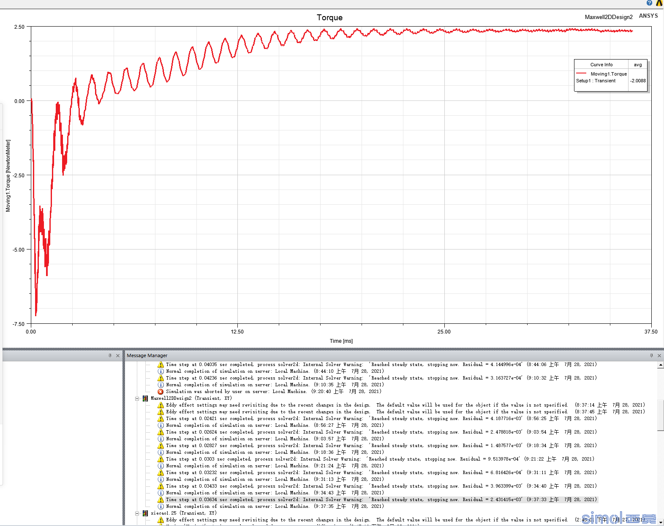Image resolution: width=664 pixels, height=526 pixels.
Task: Click the Message Manager scrollbar up arrow
Action: click(x=660, y=365)
